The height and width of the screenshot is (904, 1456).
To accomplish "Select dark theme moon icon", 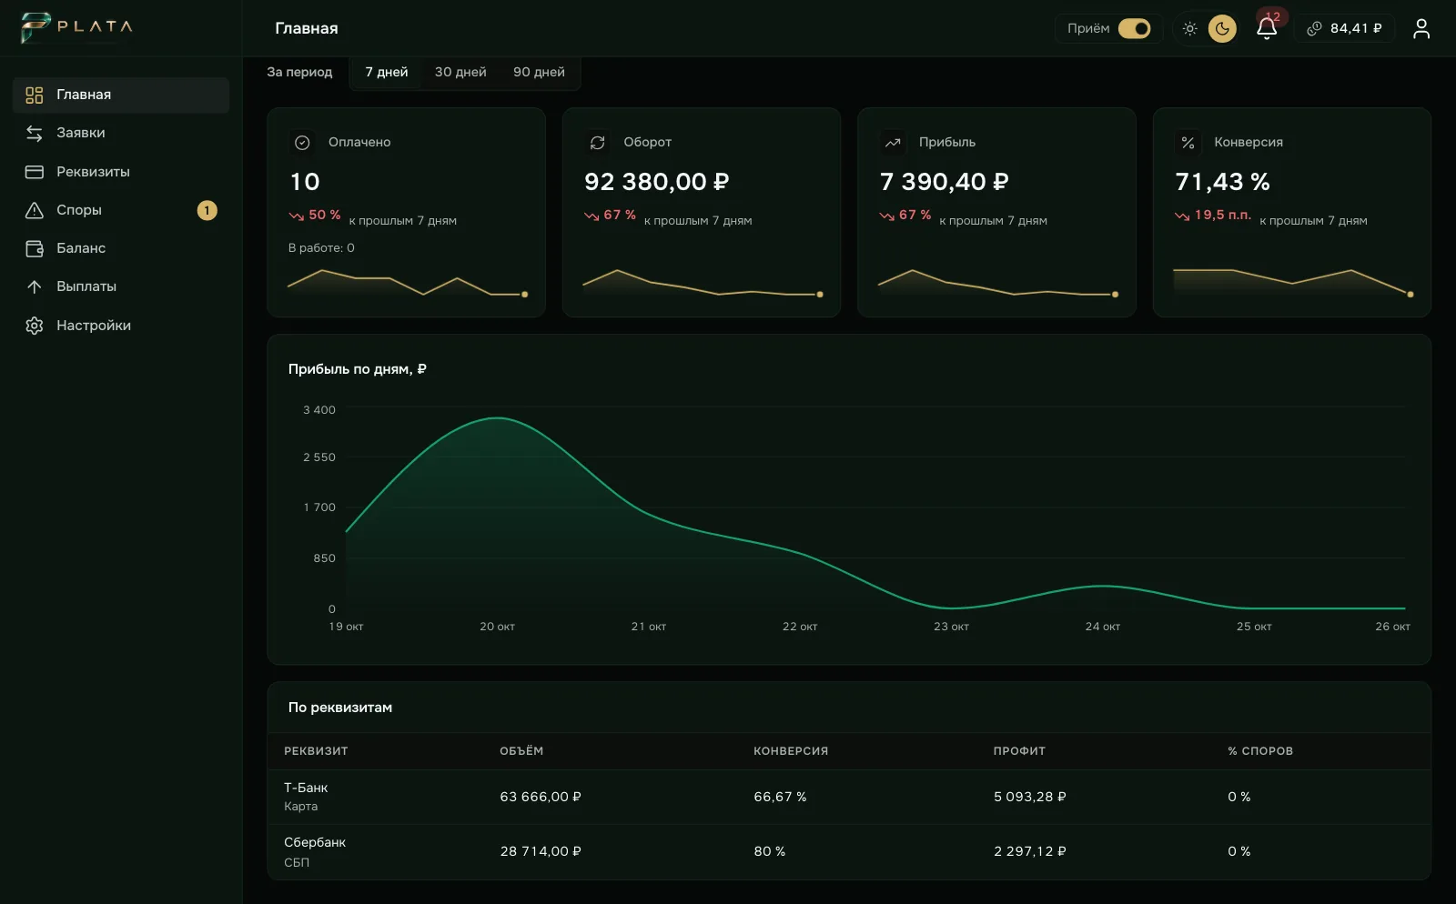I will coord(1222,28).
